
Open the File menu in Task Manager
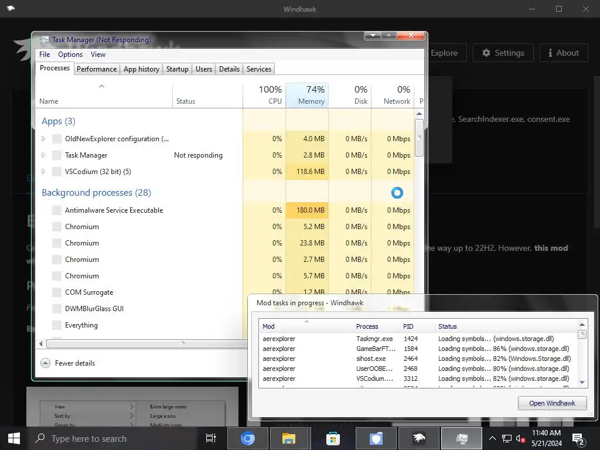tap(45, 54)
